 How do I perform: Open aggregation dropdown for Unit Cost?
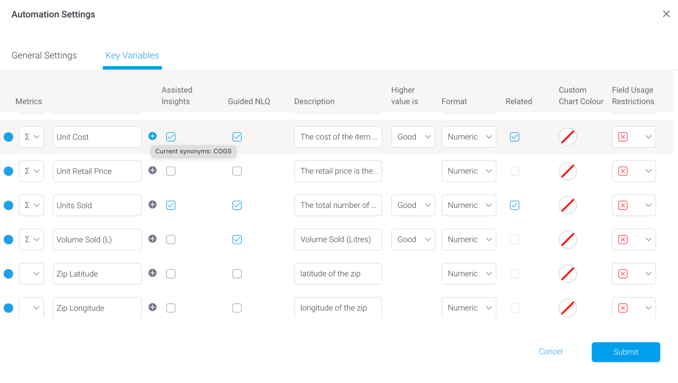click(x=32, y=137)
